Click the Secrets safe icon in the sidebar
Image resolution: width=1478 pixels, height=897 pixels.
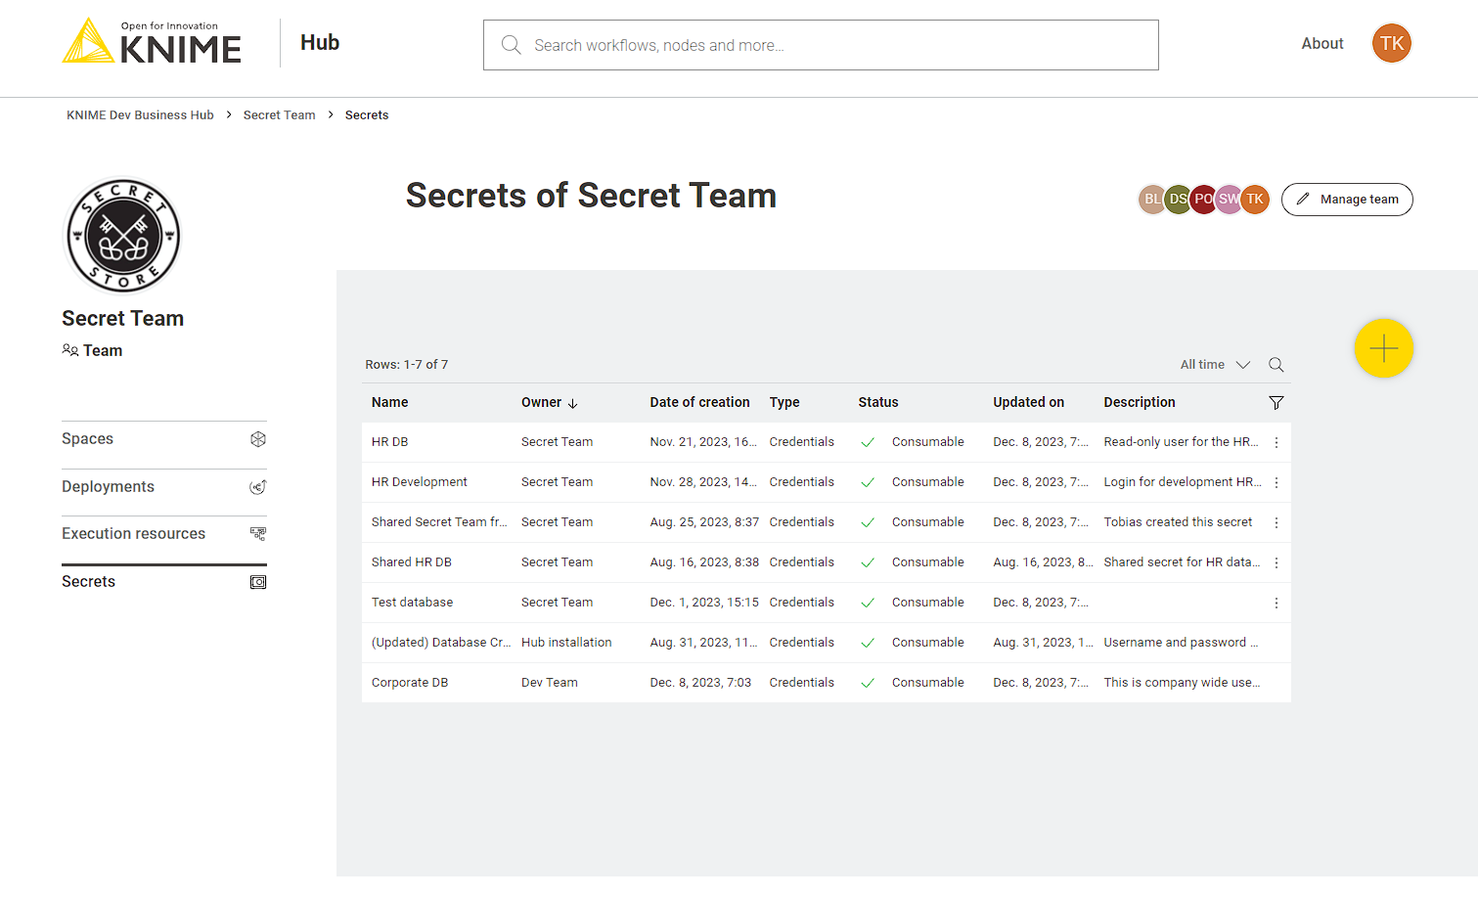click(258, 582)
